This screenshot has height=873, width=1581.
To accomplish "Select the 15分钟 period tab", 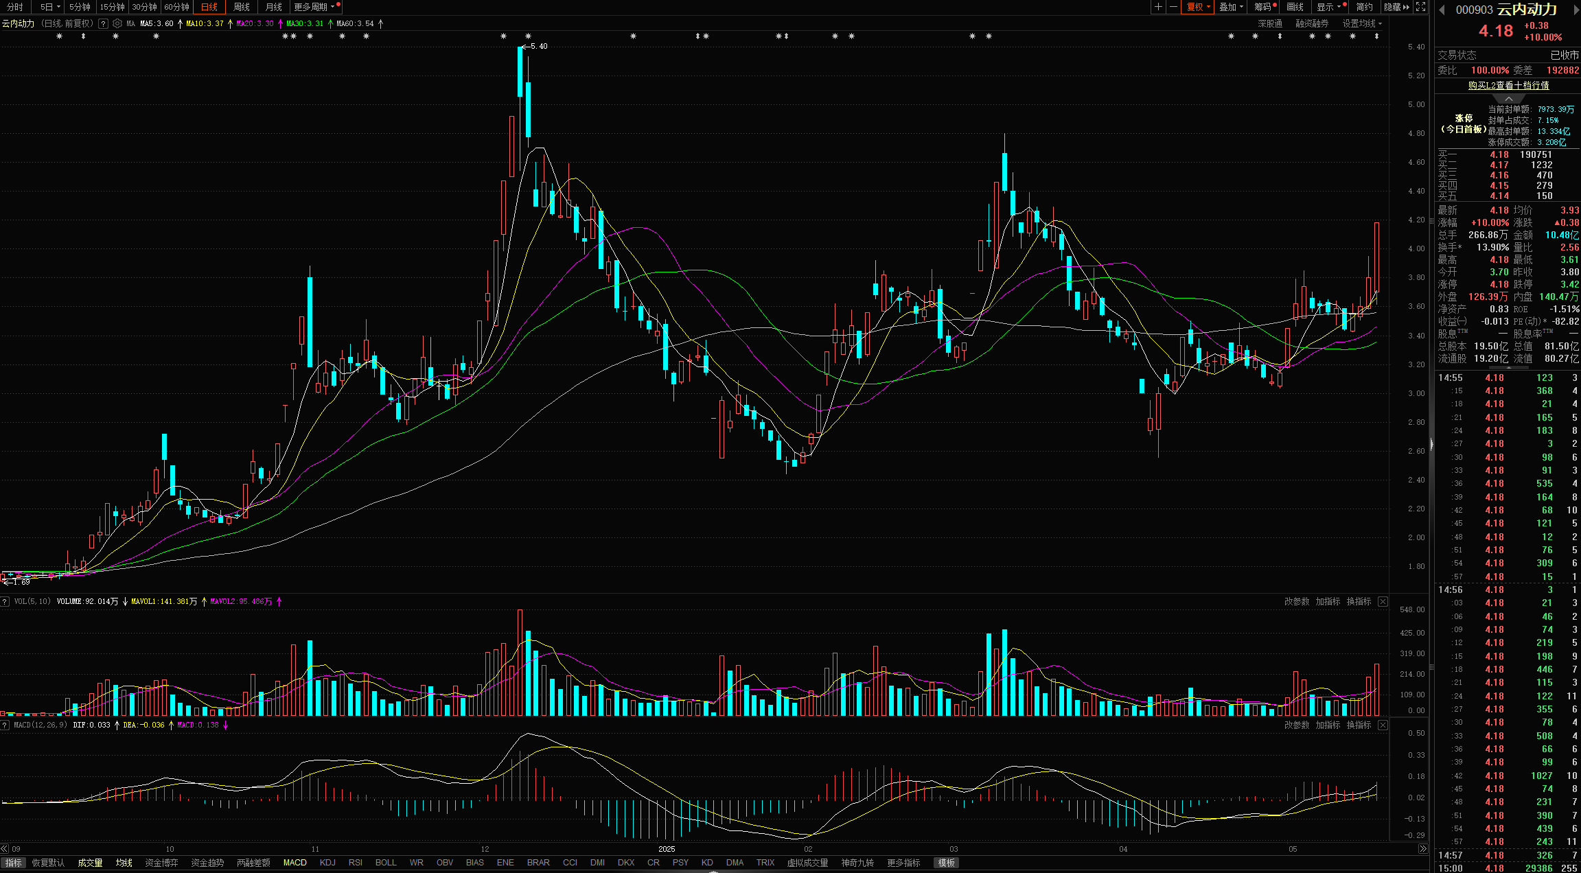I will [x=112, y=7].
